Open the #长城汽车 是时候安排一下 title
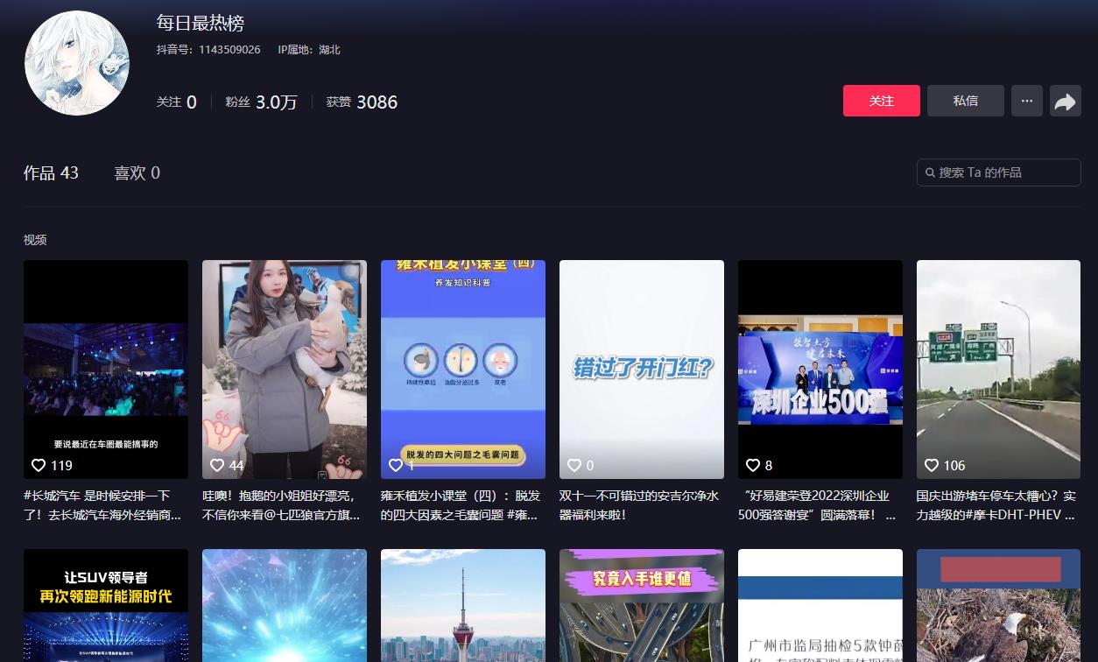Image resolution: width=1098 pixels, height=662 pixels. [104, 505]
